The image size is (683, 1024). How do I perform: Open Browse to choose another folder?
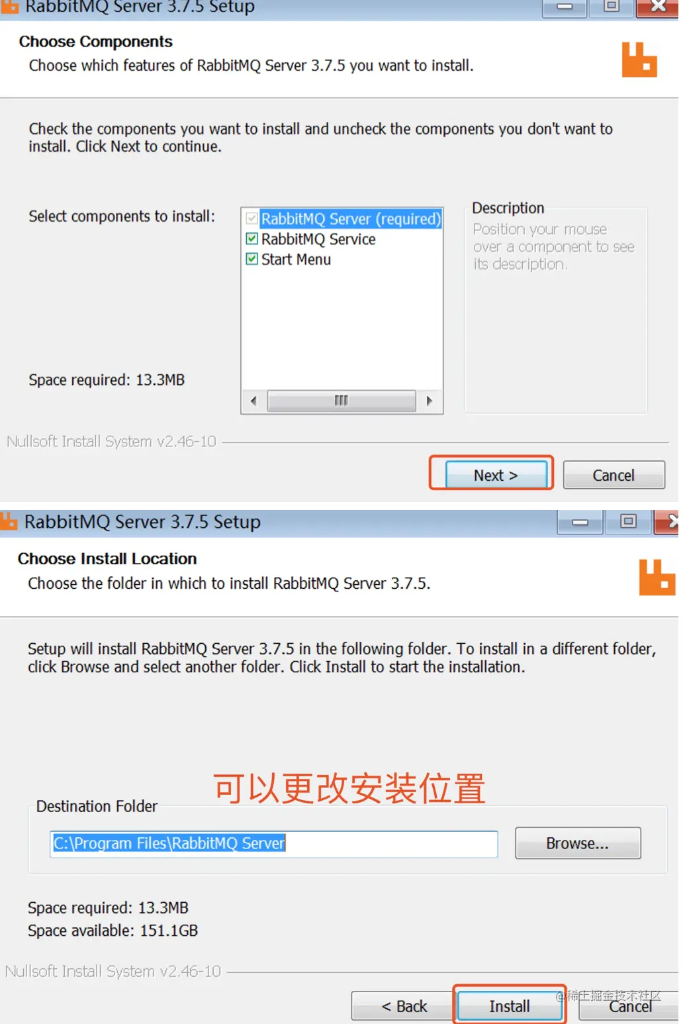point(578,843)
